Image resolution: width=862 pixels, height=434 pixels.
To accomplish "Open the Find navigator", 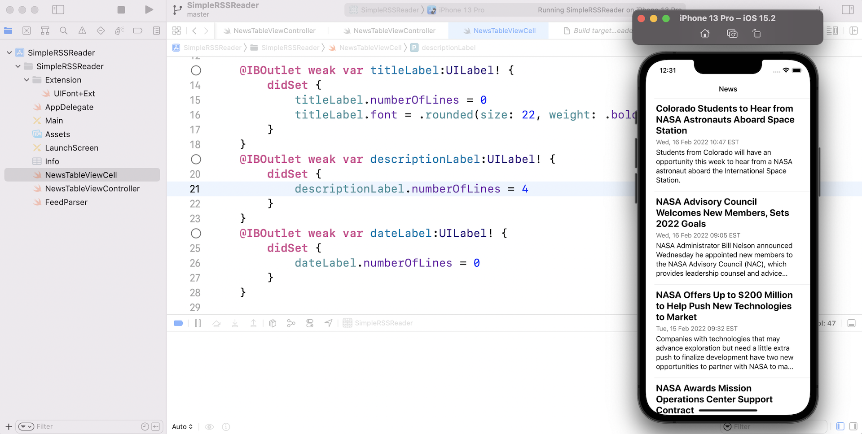I will pos(64,30).
